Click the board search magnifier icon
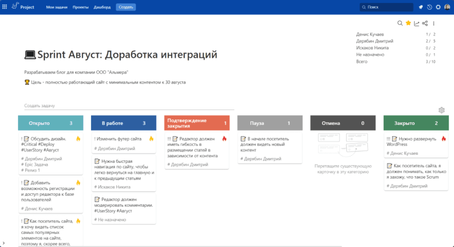The image size is (454, 247). (400, 23)
